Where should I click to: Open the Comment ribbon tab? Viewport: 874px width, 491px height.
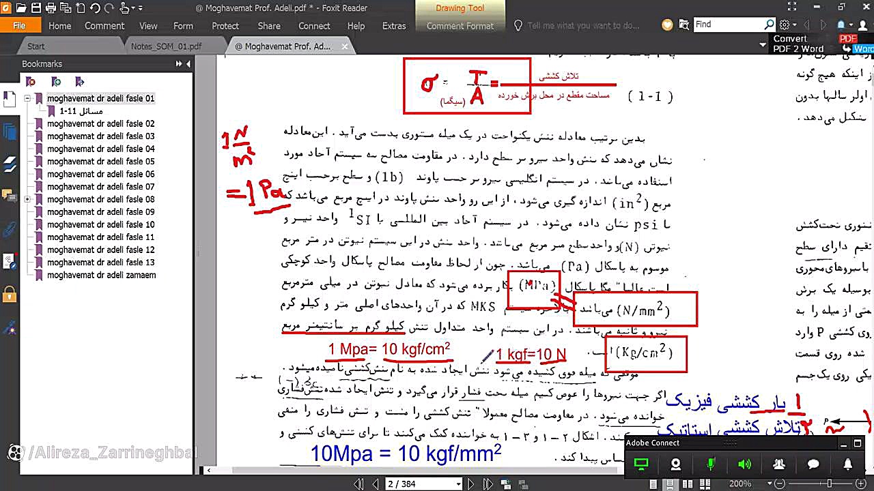104,26
